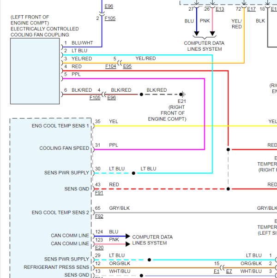
Task: Open the E13 connector link
Action: pyautogui.click(x=220, y=9)
